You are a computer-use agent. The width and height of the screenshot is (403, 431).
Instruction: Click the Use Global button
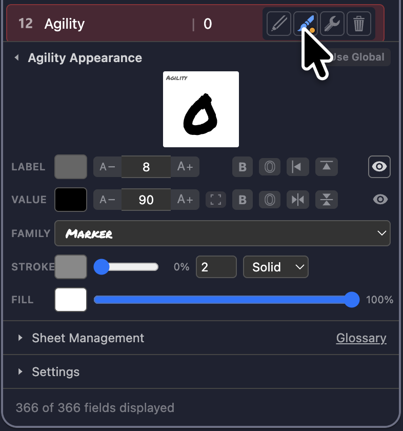[358, 57]
